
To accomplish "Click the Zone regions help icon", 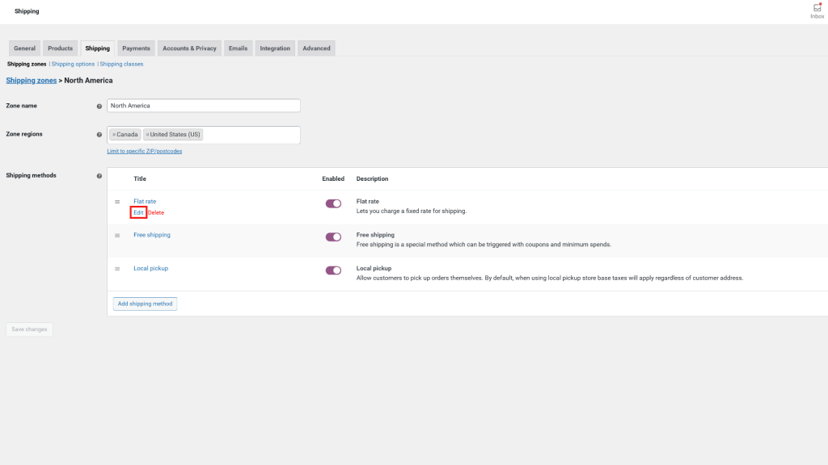I will coord(99,135).
